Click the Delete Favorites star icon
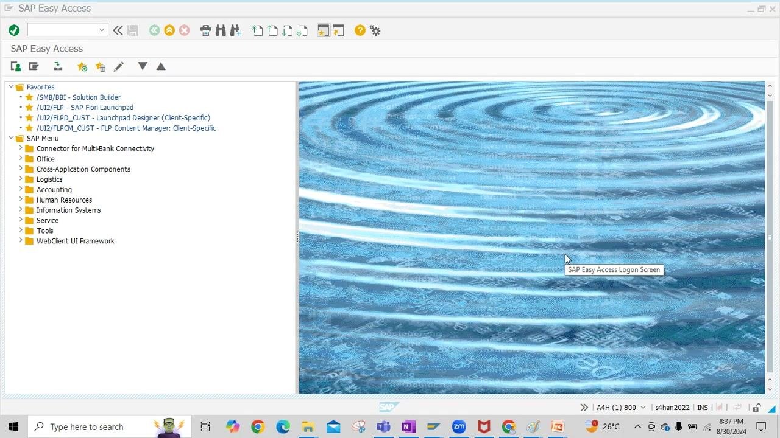Image resolution: width=780 pixels, height=438 pixels. point(101,66)
